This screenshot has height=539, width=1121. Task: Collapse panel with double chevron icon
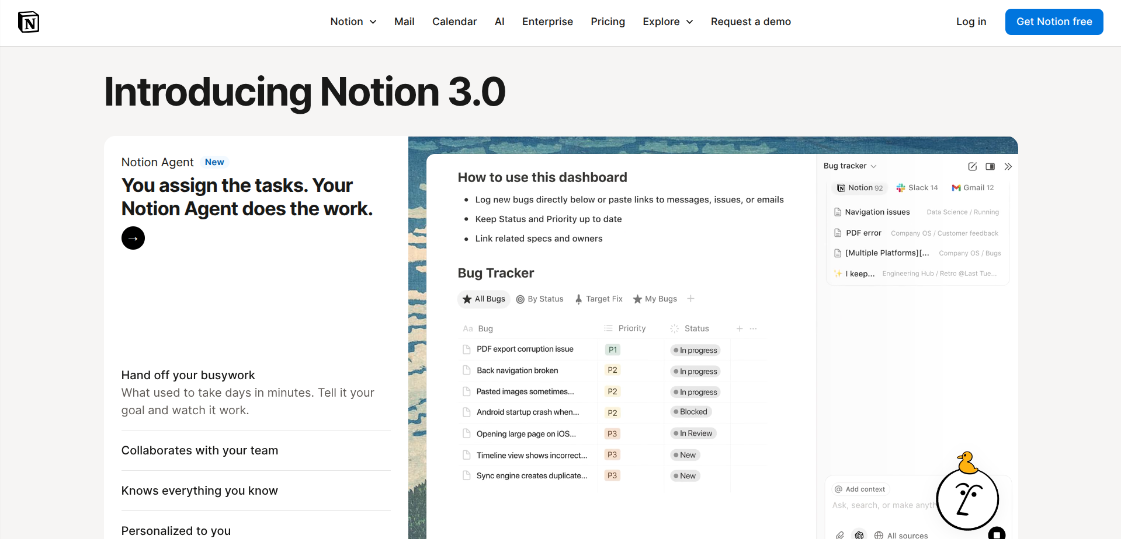pos(1008,167)
